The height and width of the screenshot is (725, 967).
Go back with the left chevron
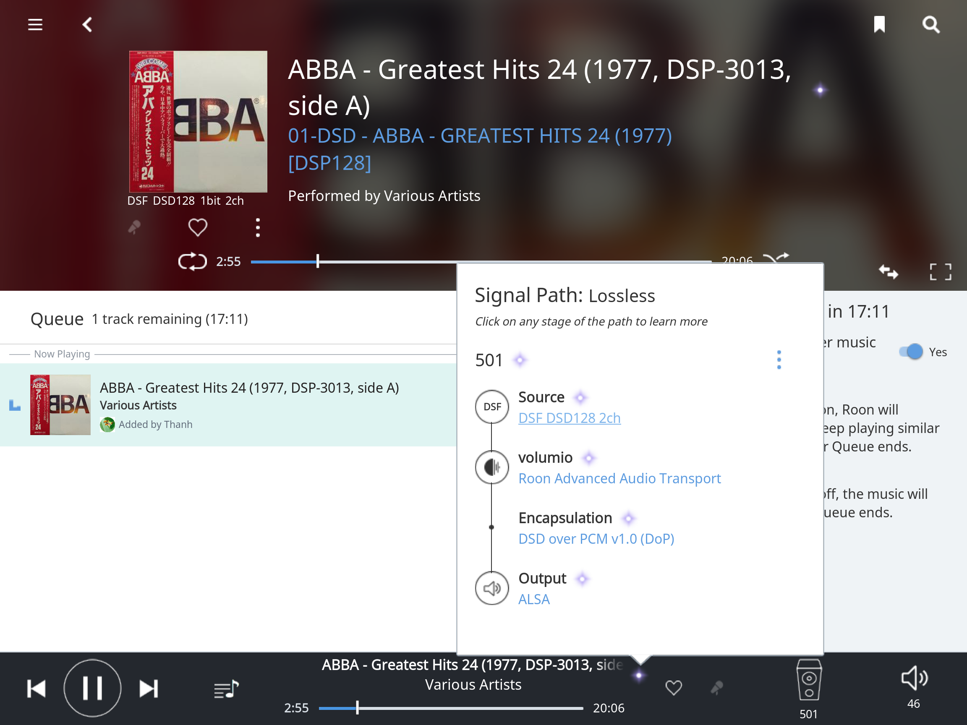coord(87,24)
